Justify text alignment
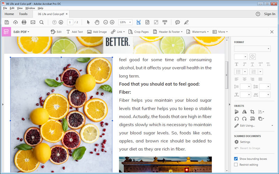This screenshot has height=174, width=279. tap(260, 79)
